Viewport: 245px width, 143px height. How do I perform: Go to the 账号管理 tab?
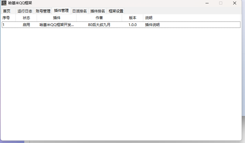[x=43, y=11]
